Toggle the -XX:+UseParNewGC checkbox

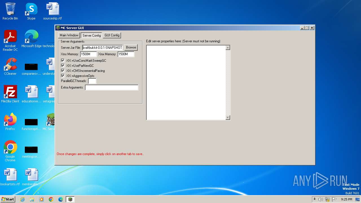tap(63, 66)
